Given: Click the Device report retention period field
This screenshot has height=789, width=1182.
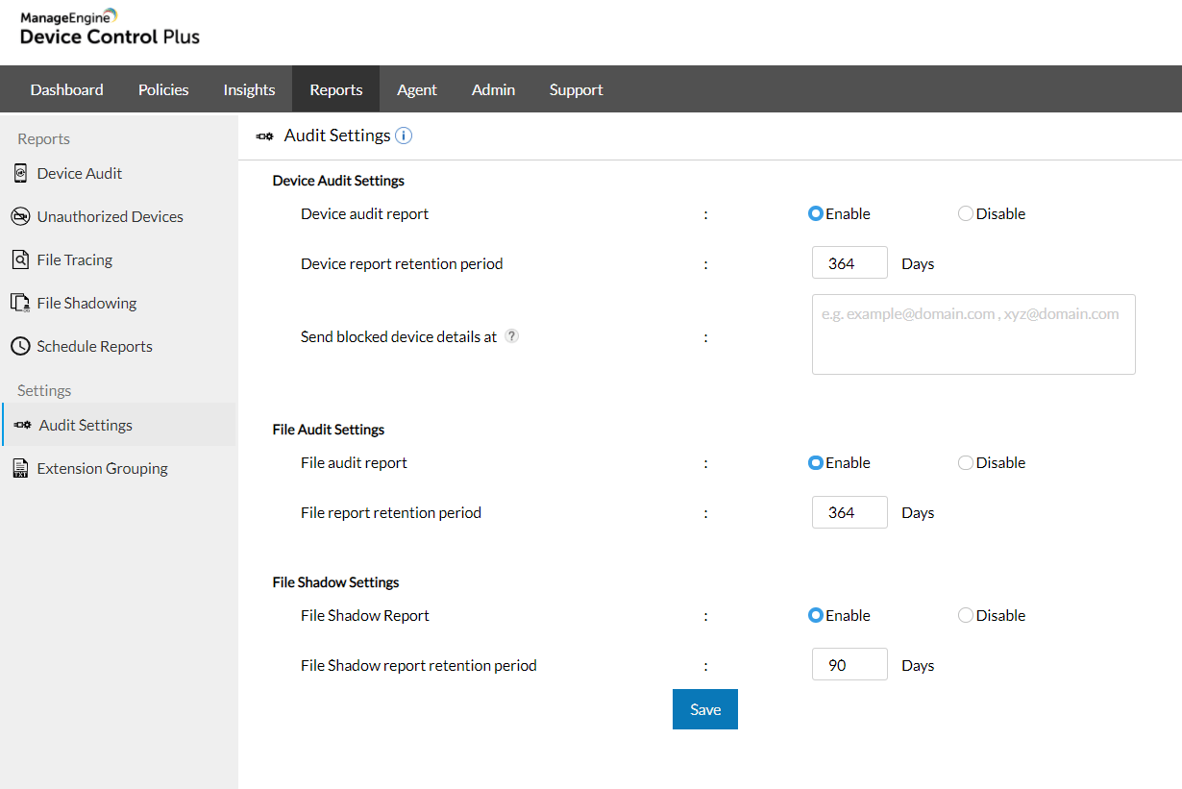Looking at the screenshot, I should pyautogui.click(x=849, y=263).
